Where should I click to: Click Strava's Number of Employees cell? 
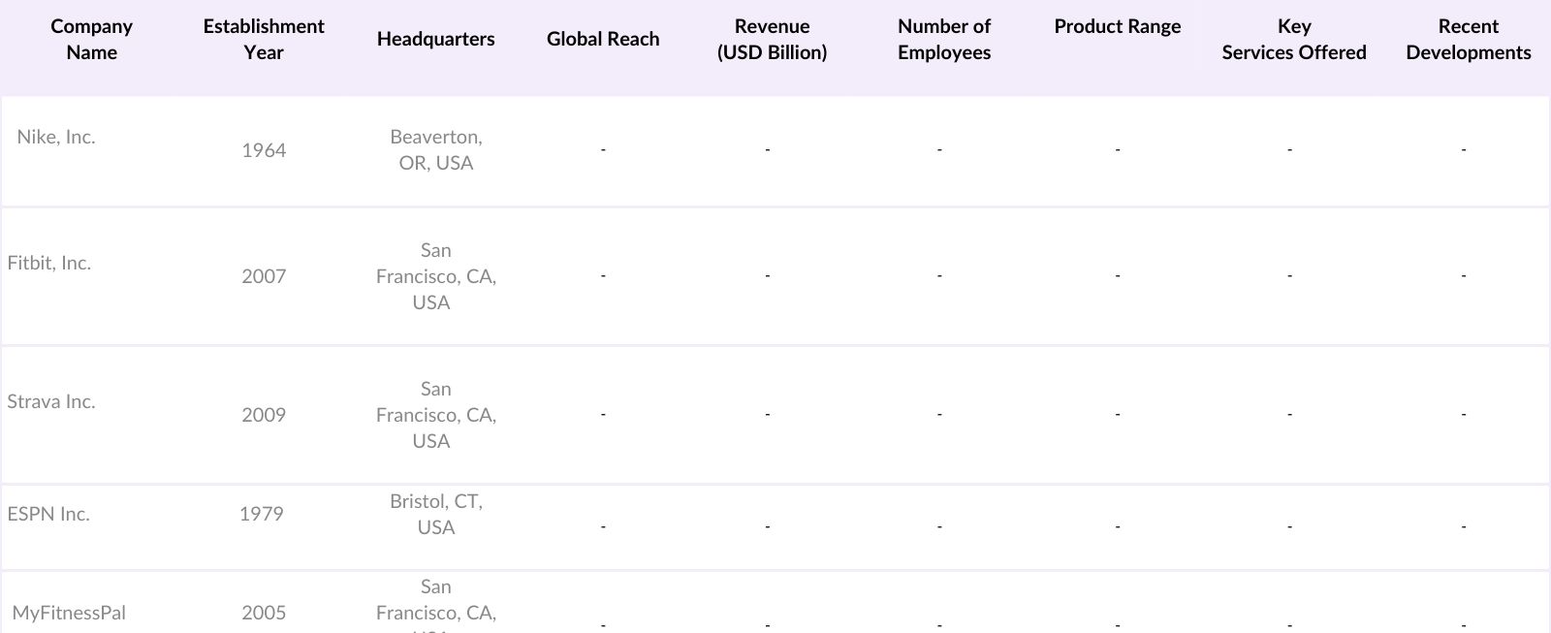pos(939,415)
